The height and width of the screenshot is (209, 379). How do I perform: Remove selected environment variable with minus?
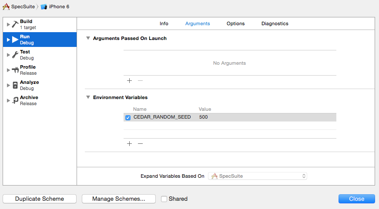pos(140,144)
